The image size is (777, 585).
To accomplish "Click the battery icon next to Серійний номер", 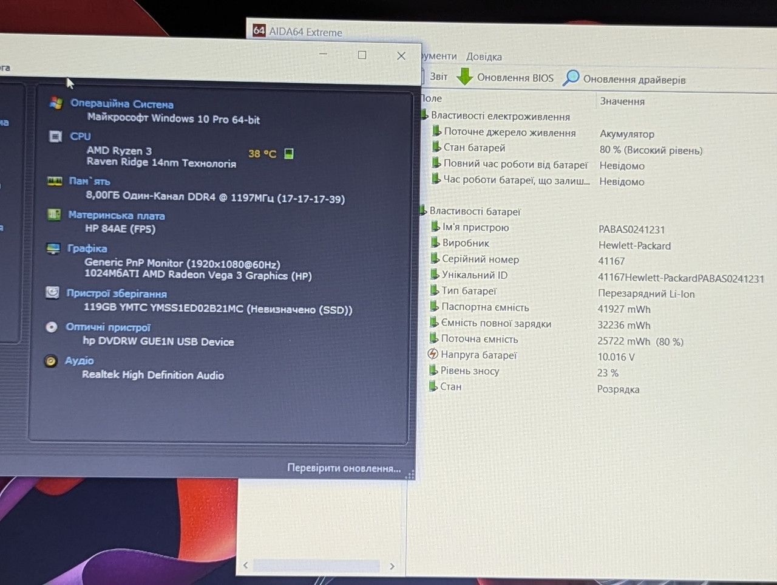I will [x=435, y=258].
